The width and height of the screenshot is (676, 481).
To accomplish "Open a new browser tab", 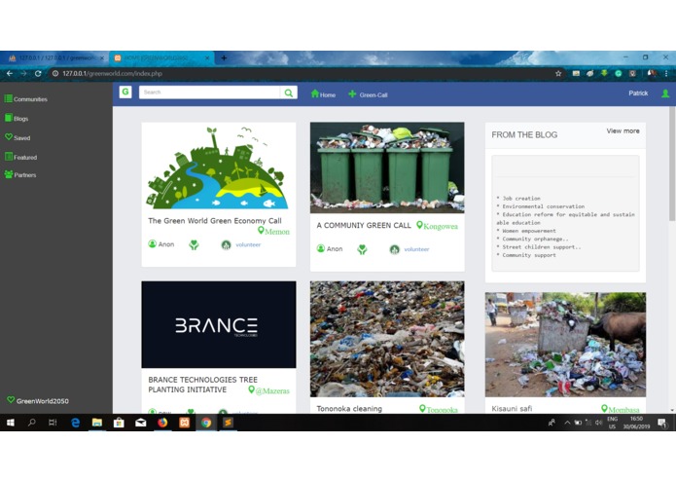I will point(224,57).
